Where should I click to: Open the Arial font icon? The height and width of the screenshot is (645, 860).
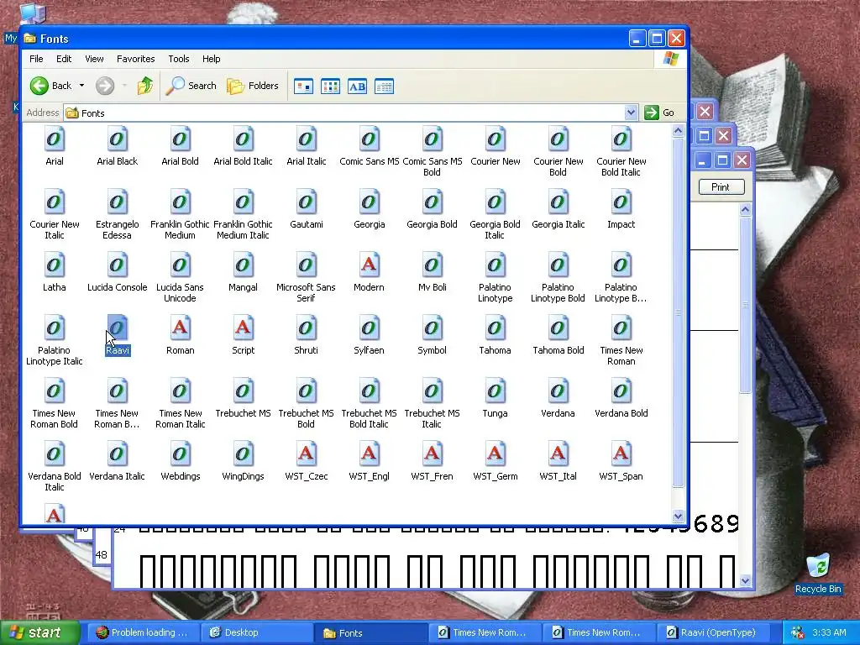coord(55,139)
